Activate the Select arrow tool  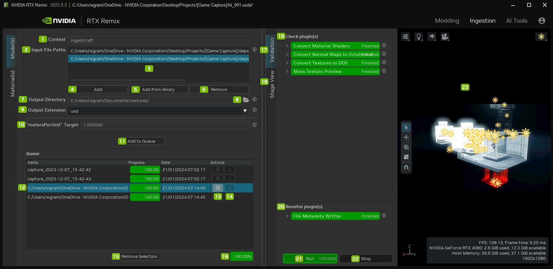click(406, 127)
